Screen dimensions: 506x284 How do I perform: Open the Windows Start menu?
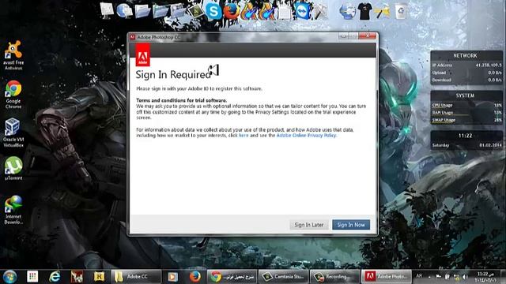(10, 277)
